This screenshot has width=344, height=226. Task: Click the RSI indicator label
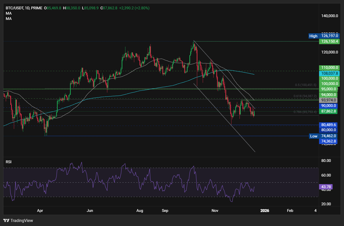point(8,162)
